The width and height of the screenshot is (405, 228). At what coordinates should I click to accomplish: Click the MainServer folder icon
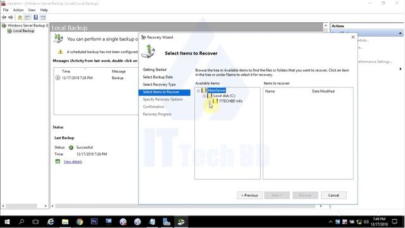(204, 90)
